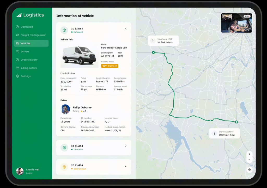
Task: Click the Warehouse №45 origin marker label
Action: [163, 41]
